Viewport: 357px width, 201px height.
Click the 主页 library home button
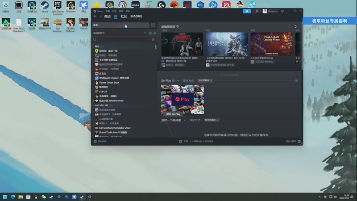(120, 25)
